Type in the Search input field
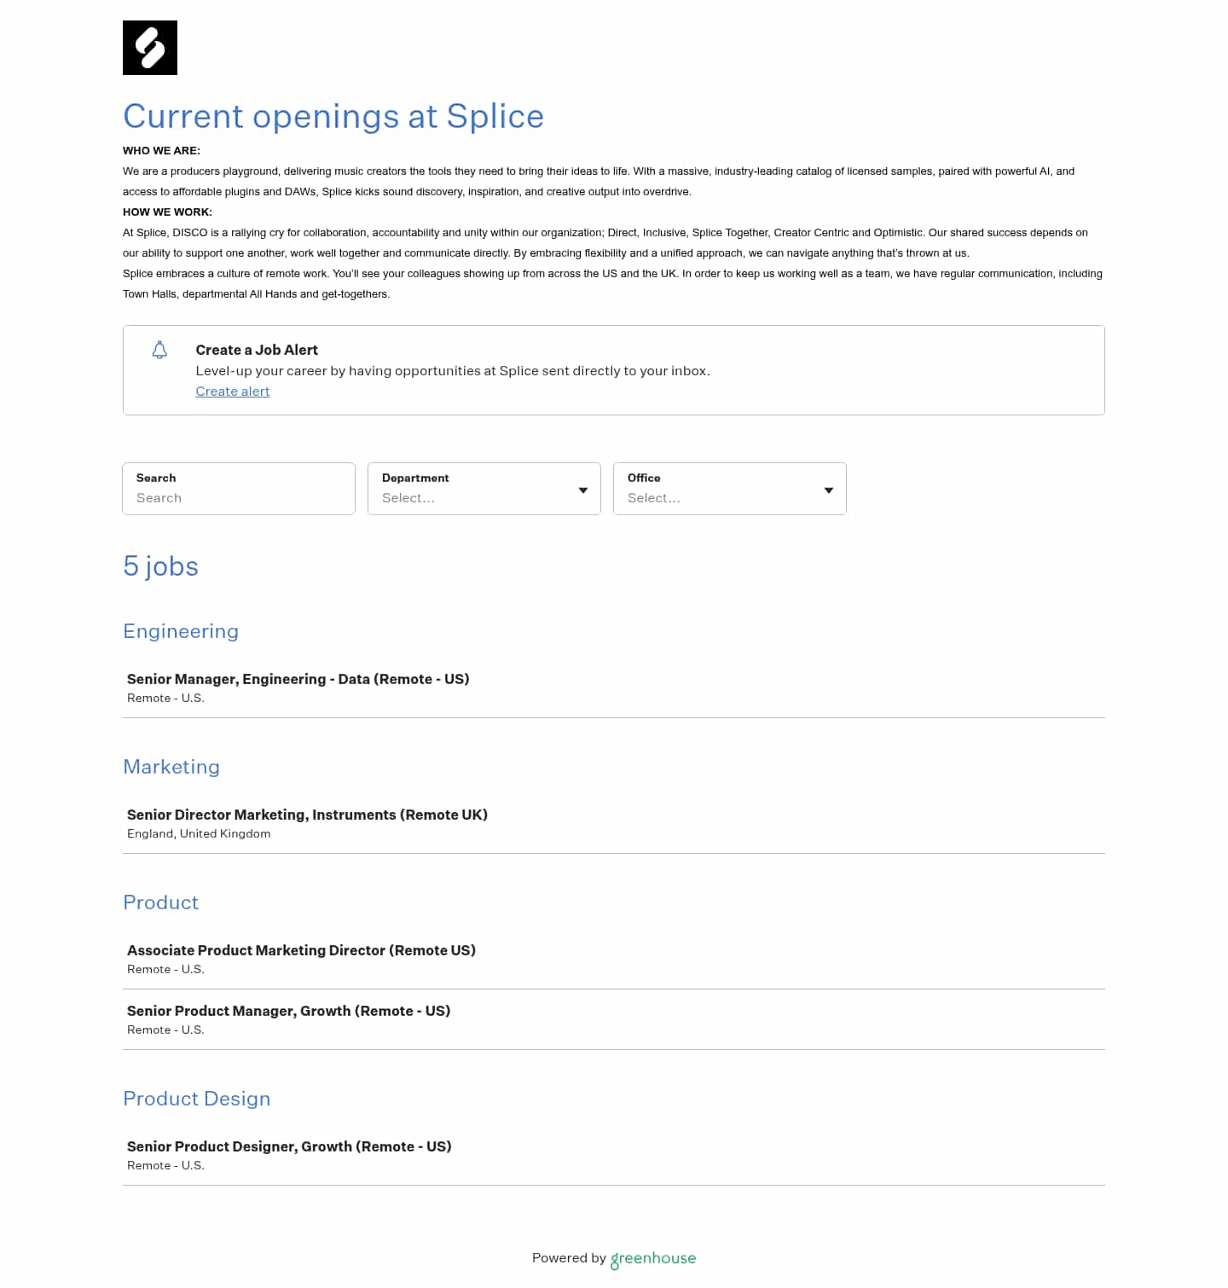This screenshot has height=1288, width=1228. [x=239, y=497]
